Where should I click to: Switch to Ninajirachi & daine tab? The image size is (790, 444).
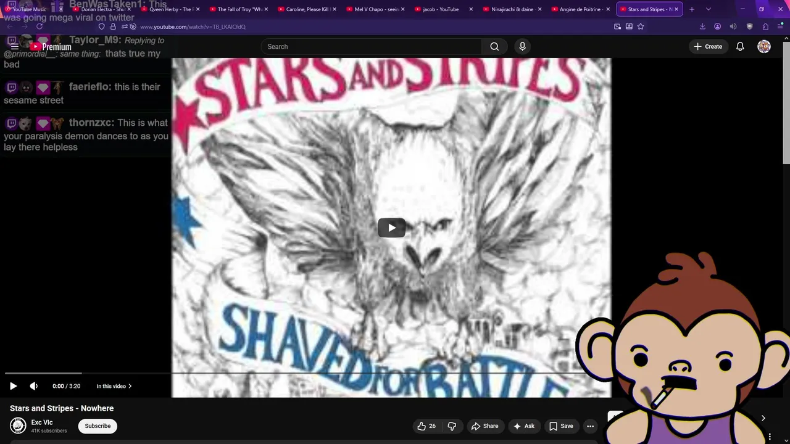point(512,9)
